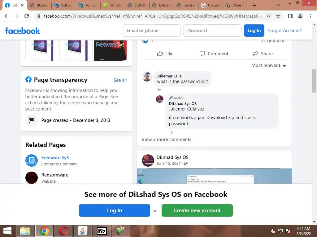Viewport: 317px width, 237px height.
Task: Click the page vertical scrollbar thumb
Action: [315, 81]
